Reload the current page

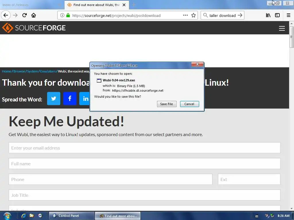click(x=24, y=15)
